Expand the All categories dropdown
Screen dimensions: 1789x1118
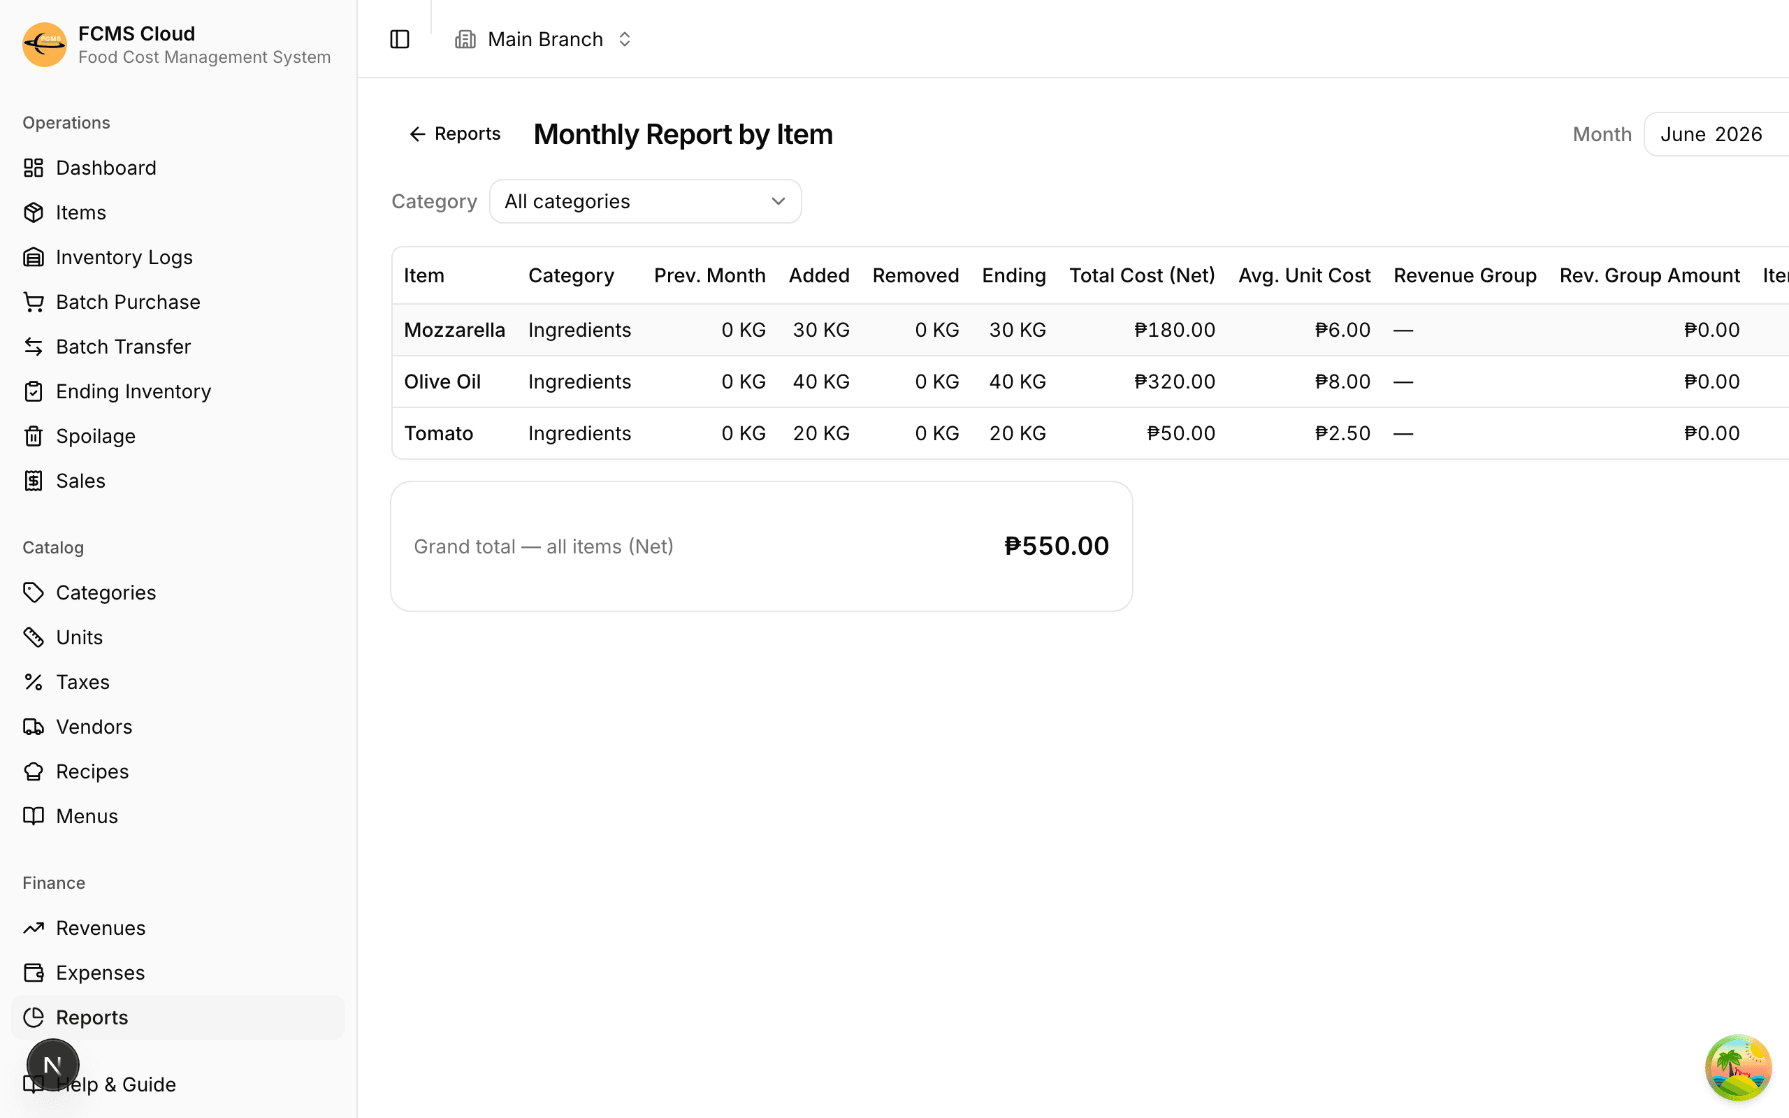(646, 201)
